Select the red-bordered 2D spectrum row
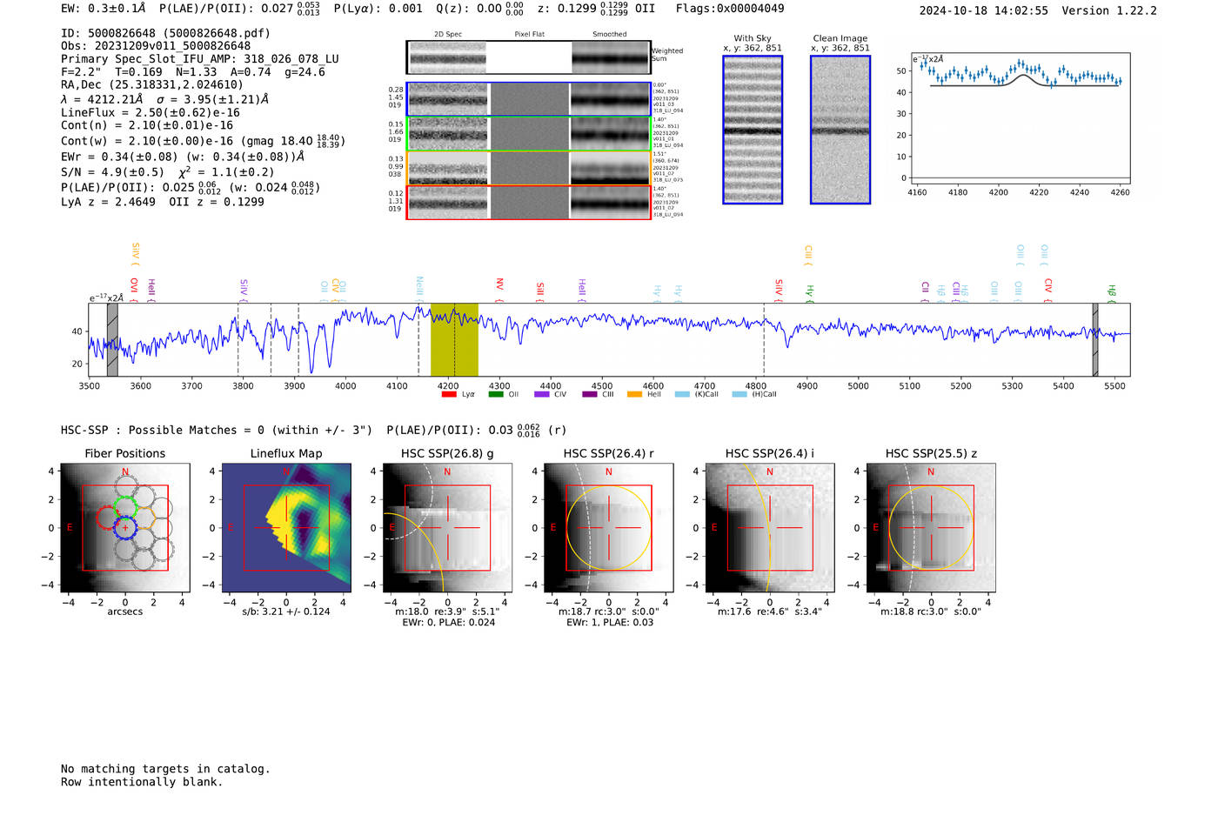 [529, 203]
